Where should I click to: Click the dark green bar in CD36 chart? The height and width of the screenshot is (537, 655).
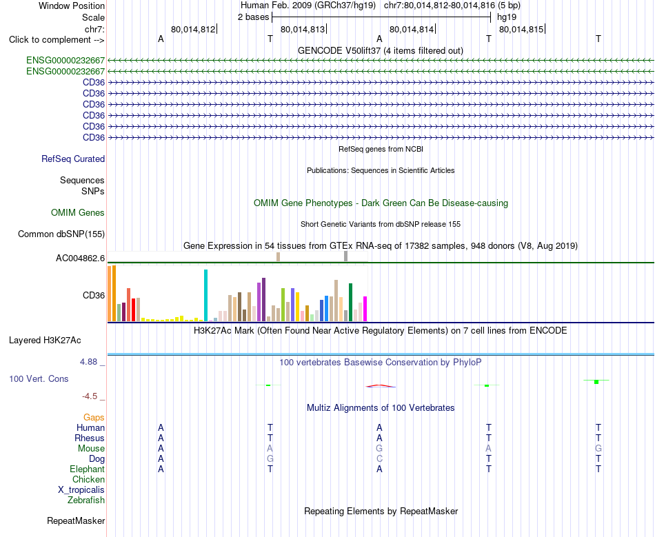pos(350,303)
